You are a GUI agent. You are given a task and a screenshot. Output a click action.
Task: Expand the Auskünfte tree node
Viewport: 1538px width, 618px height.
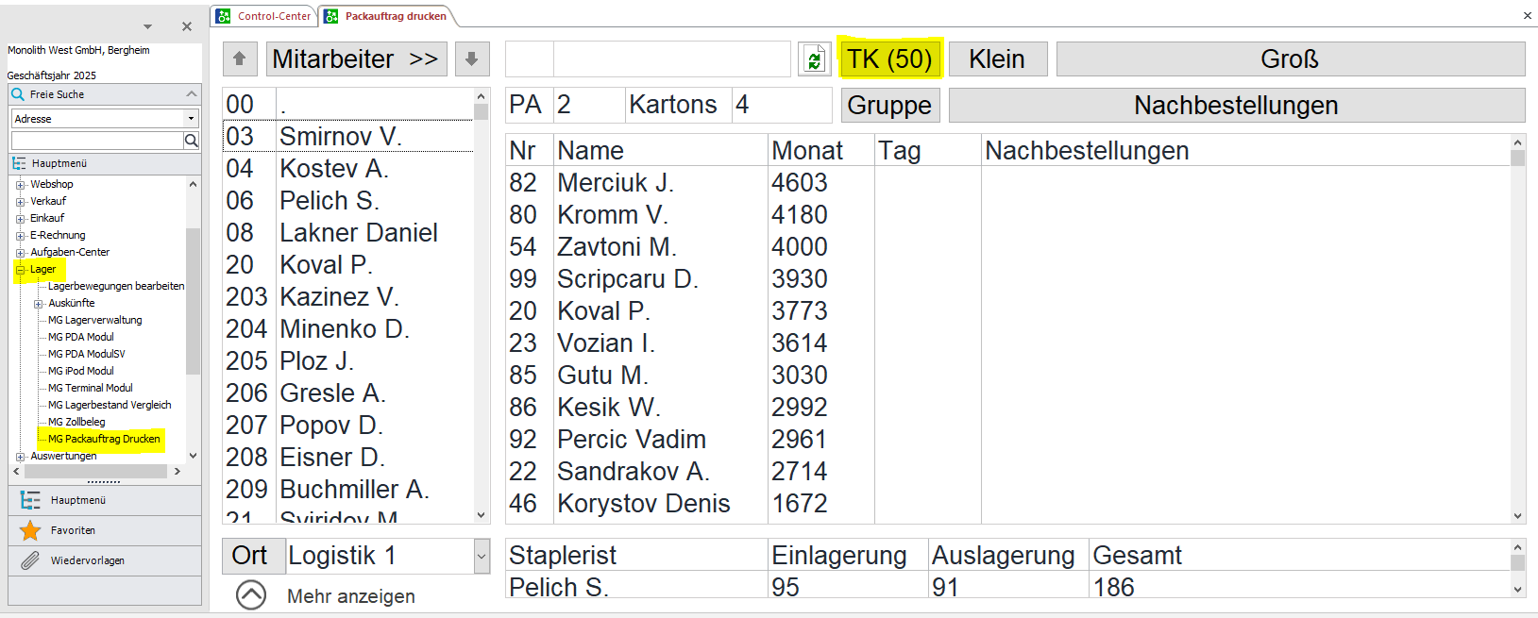(39, 303)
